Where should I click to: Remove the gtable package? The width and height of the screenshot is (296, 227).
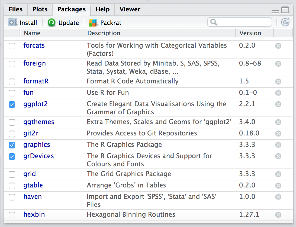pyautogui.click(x=278, y=186)
